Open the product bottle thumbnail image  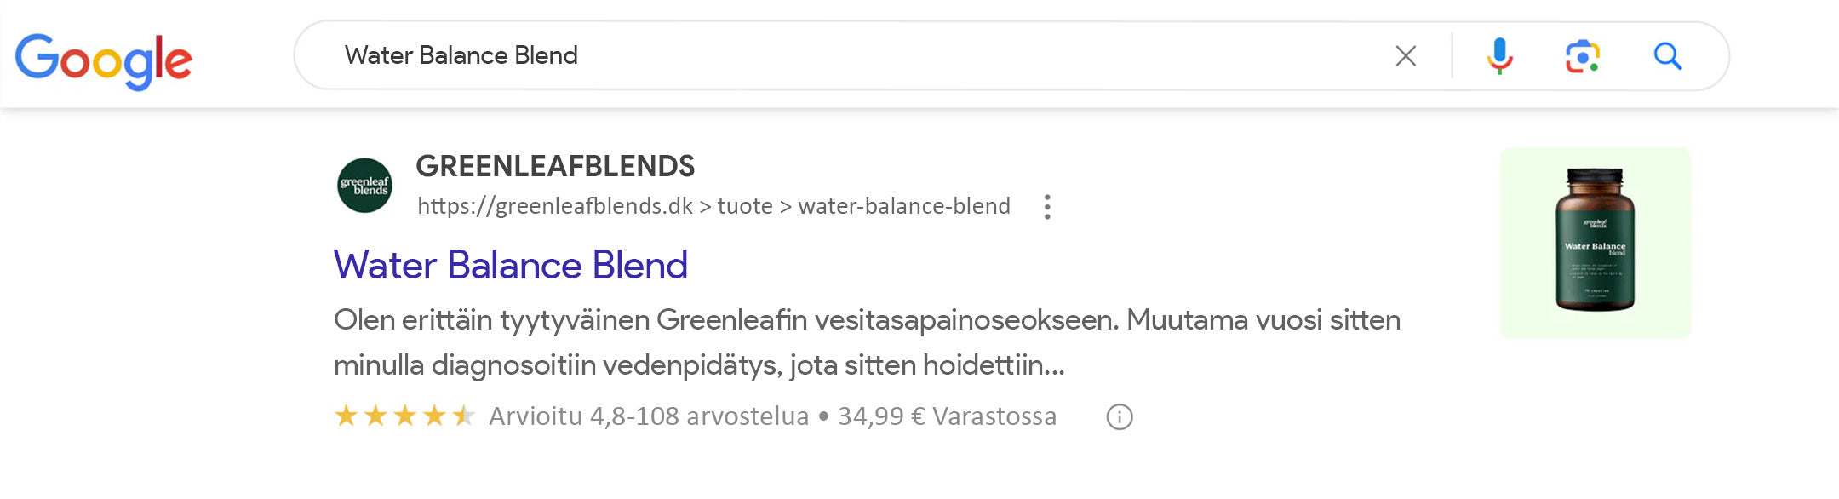[x=1595, y=243]
